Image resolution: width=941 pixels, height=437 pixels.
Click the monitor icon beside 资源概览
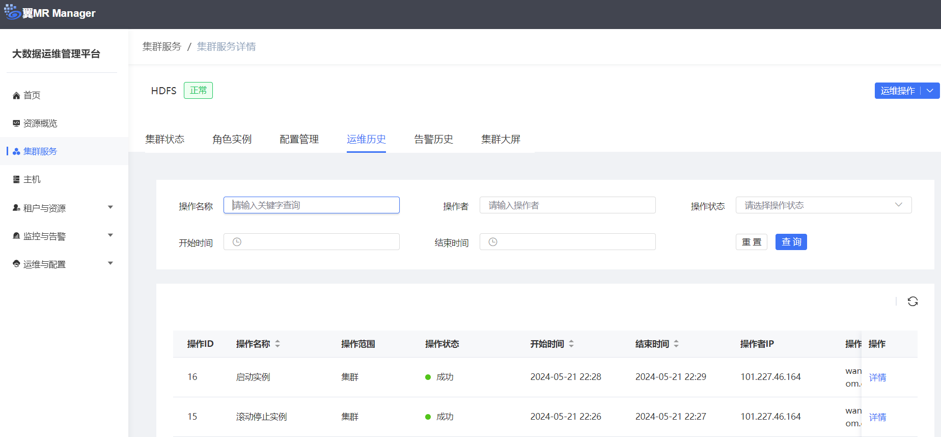[16, 123]
